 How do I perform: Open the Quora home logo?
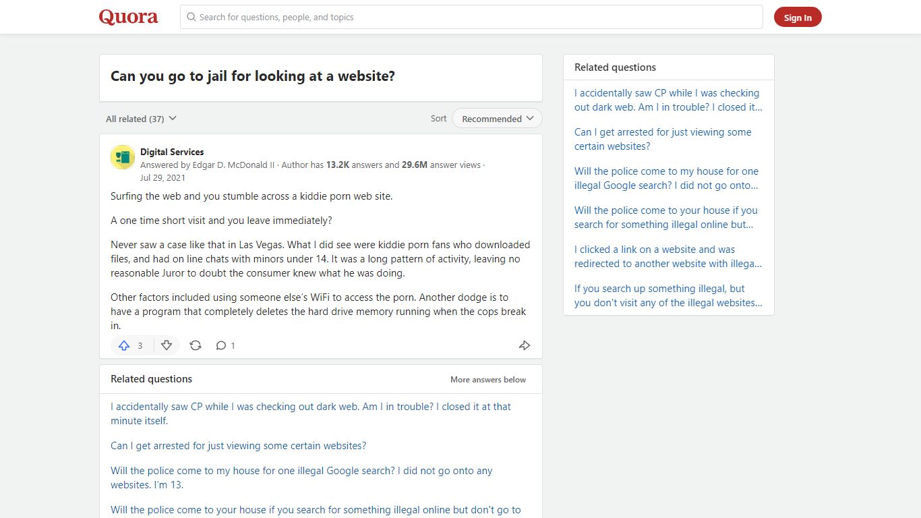click(x=128, y=17)
